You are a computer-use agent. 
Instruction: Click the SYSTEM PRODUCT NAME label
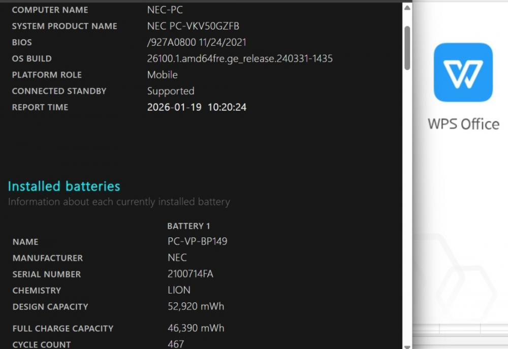click(65, 26)
